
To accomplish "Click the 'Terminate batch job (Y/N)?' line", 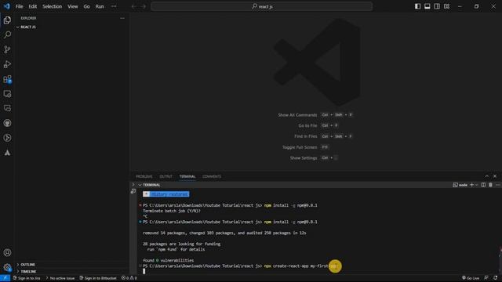I will tap(172, 211).
